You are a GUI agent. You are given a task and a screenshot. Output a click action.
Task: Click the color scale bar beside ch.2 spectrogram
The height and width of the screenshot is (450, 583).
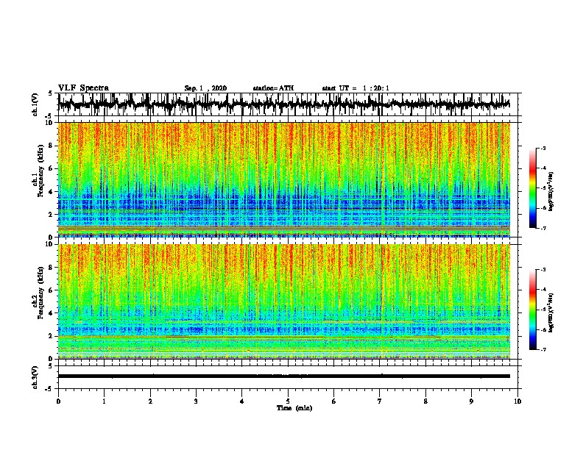(532, 310)
